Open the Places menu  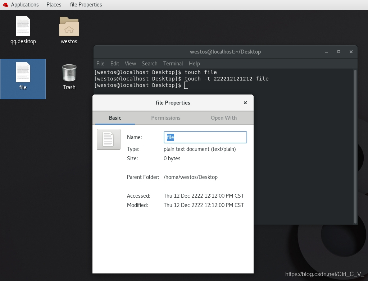54,5
